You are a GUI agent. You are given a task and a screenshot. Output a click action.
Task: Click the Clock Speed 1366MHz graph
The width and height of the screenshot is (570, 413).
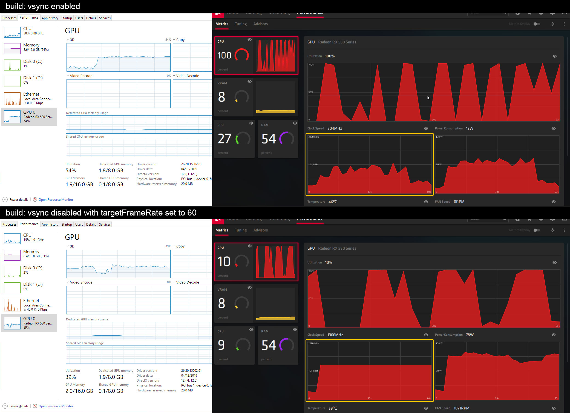[x=369, y=371]
